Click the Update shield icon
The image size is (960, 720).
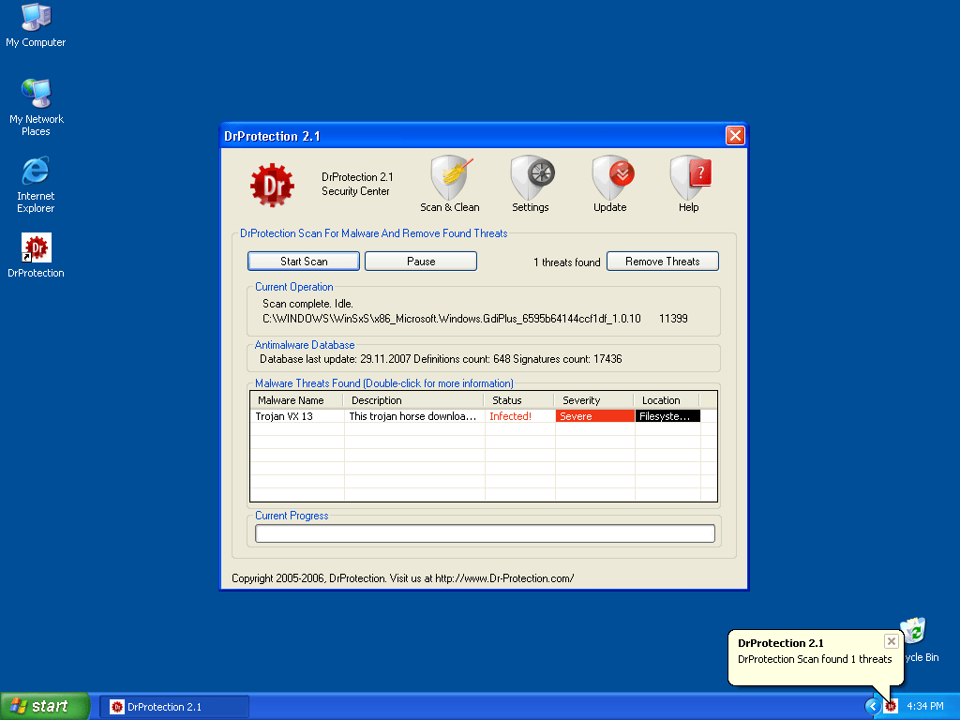coord(610,178)
